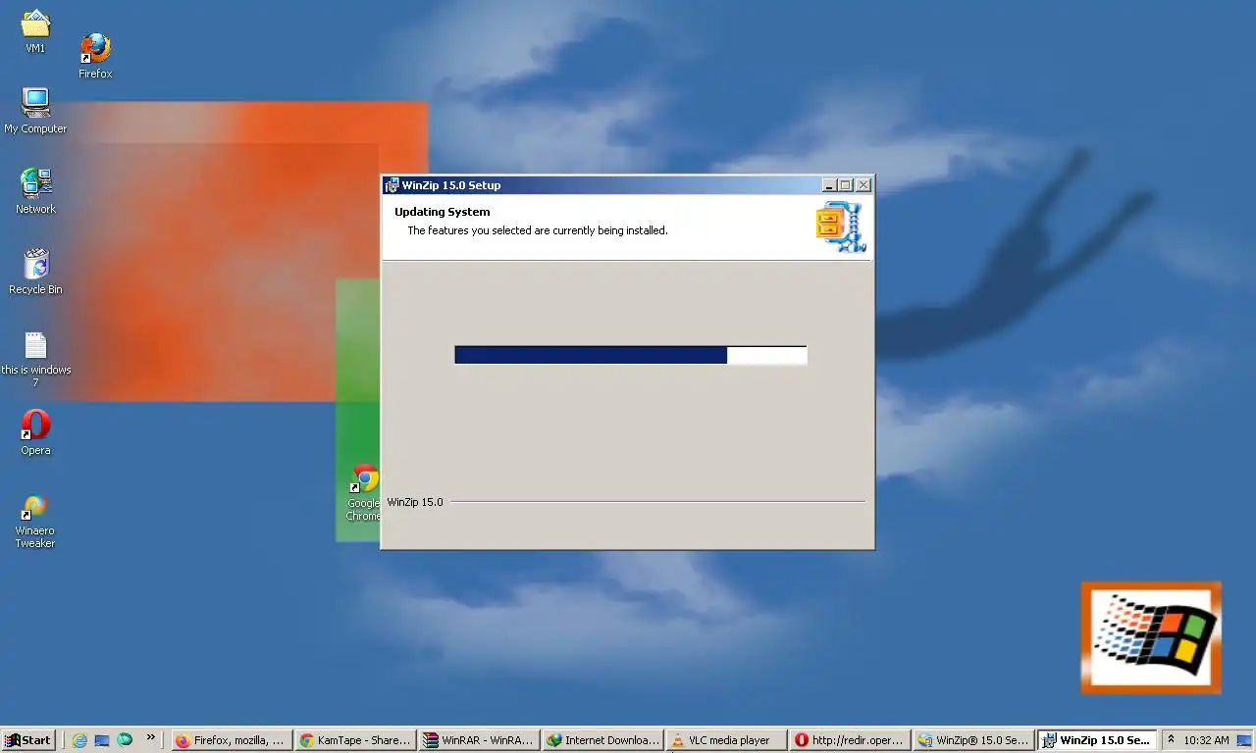1256x753 pixels.
Task: Click the disabled maximize button of setup
Action: click(x=846, y=185)
